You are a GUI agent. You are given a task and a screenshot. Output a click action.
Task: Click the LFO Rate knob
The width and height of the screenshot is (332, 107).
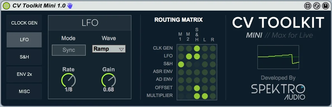tap(69, 80)
